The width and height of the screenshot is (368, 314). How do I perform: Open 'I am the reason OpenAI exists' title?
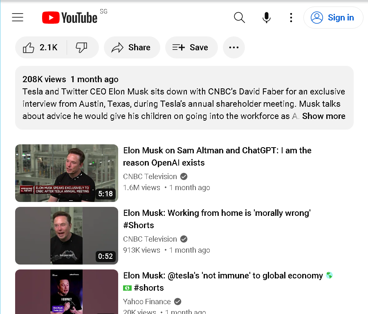pyautogui.click(x=217, y=157)
